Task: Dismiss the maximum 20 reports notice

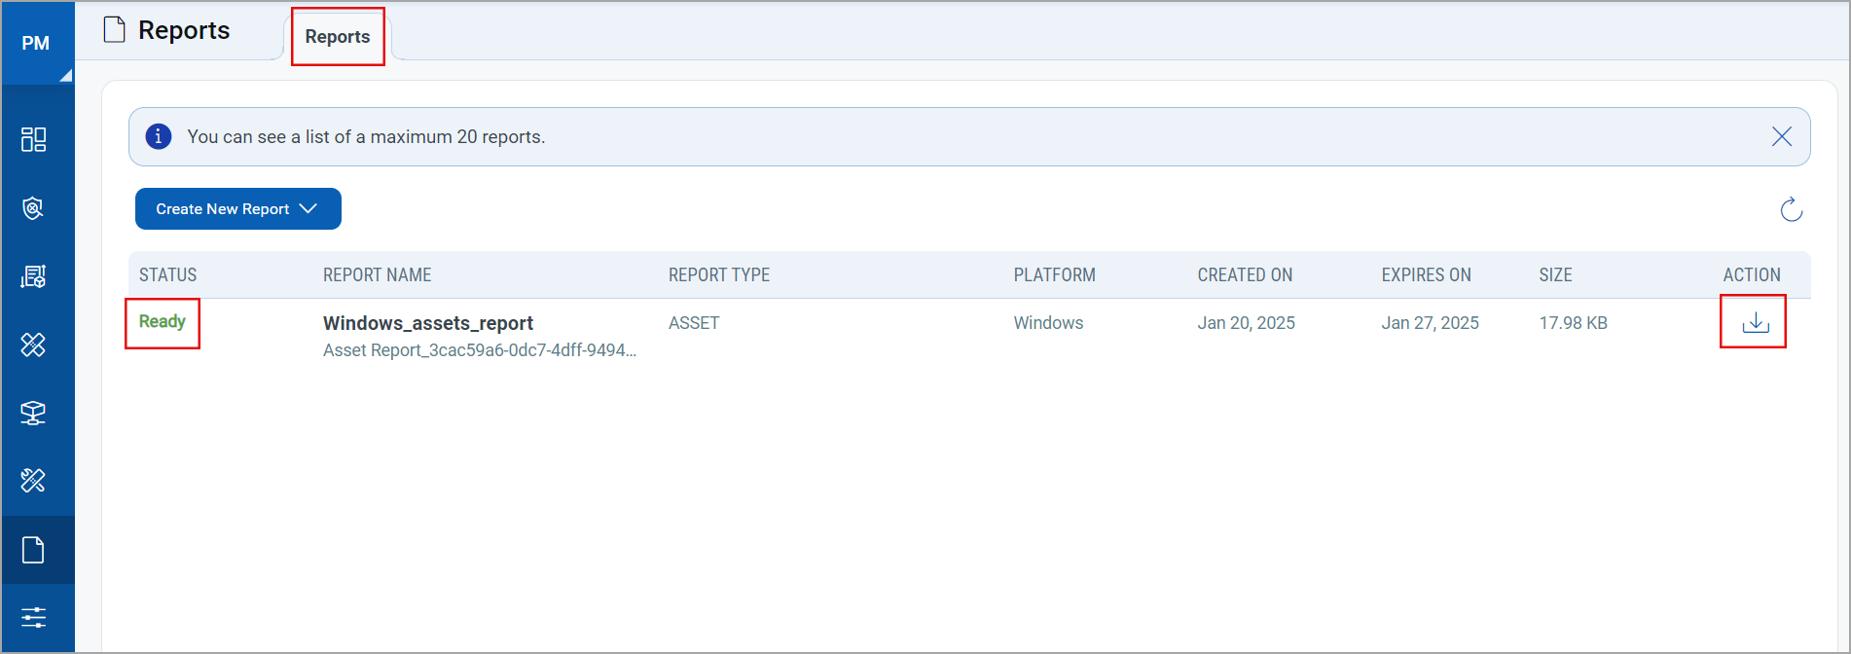Action: [x=1782, y=136]
